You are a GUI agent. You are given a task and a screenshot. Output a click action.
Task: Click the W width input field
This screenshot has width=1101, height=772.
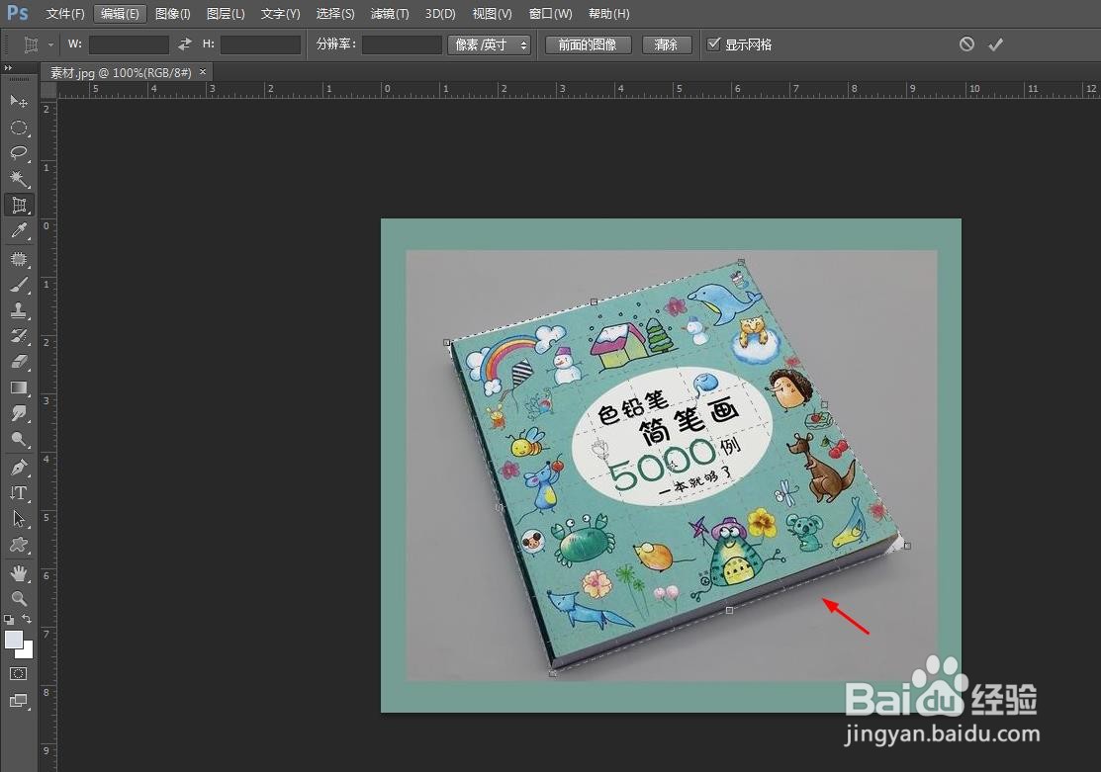[129, 44]
